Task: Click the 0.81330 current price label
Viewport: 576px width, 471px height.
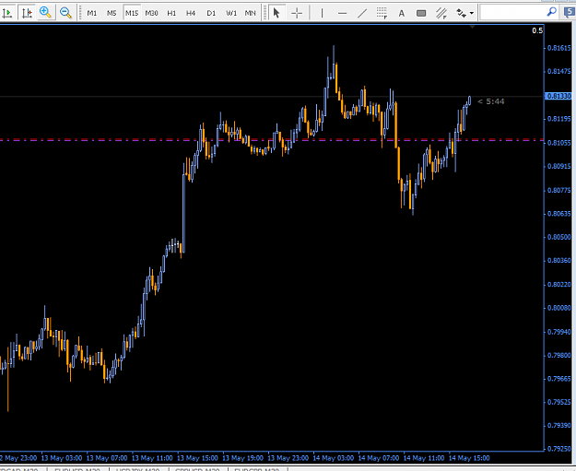Action: [558, 96]
